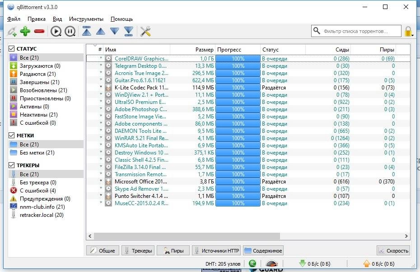
Task: Click the orange upload speed arrow
Action: [366, 263]
